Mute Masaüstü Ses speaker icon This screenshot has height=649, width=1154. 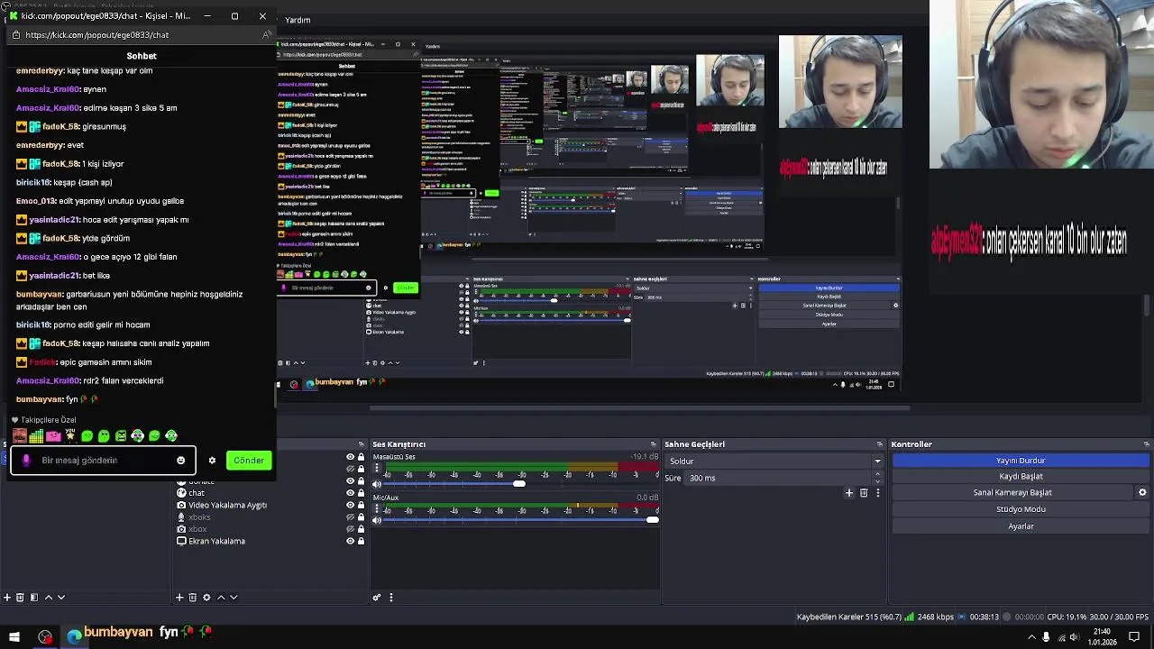click(377, 484)
